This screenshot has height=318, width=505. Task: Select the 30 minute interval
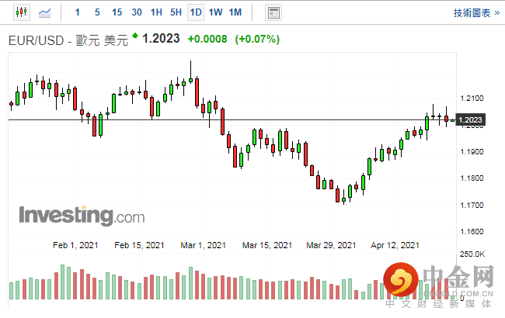pyautogui.click(x=137, y=12)
